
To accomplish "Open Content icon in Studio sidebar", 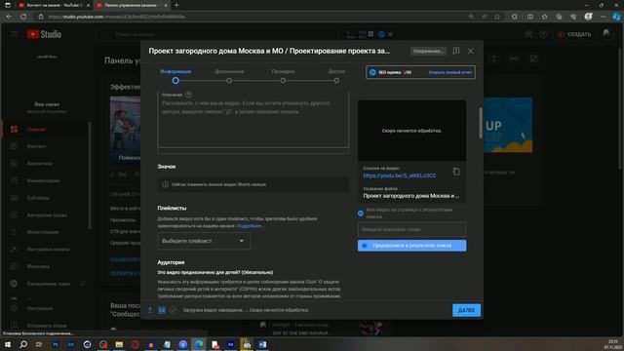I will [14, 146].
